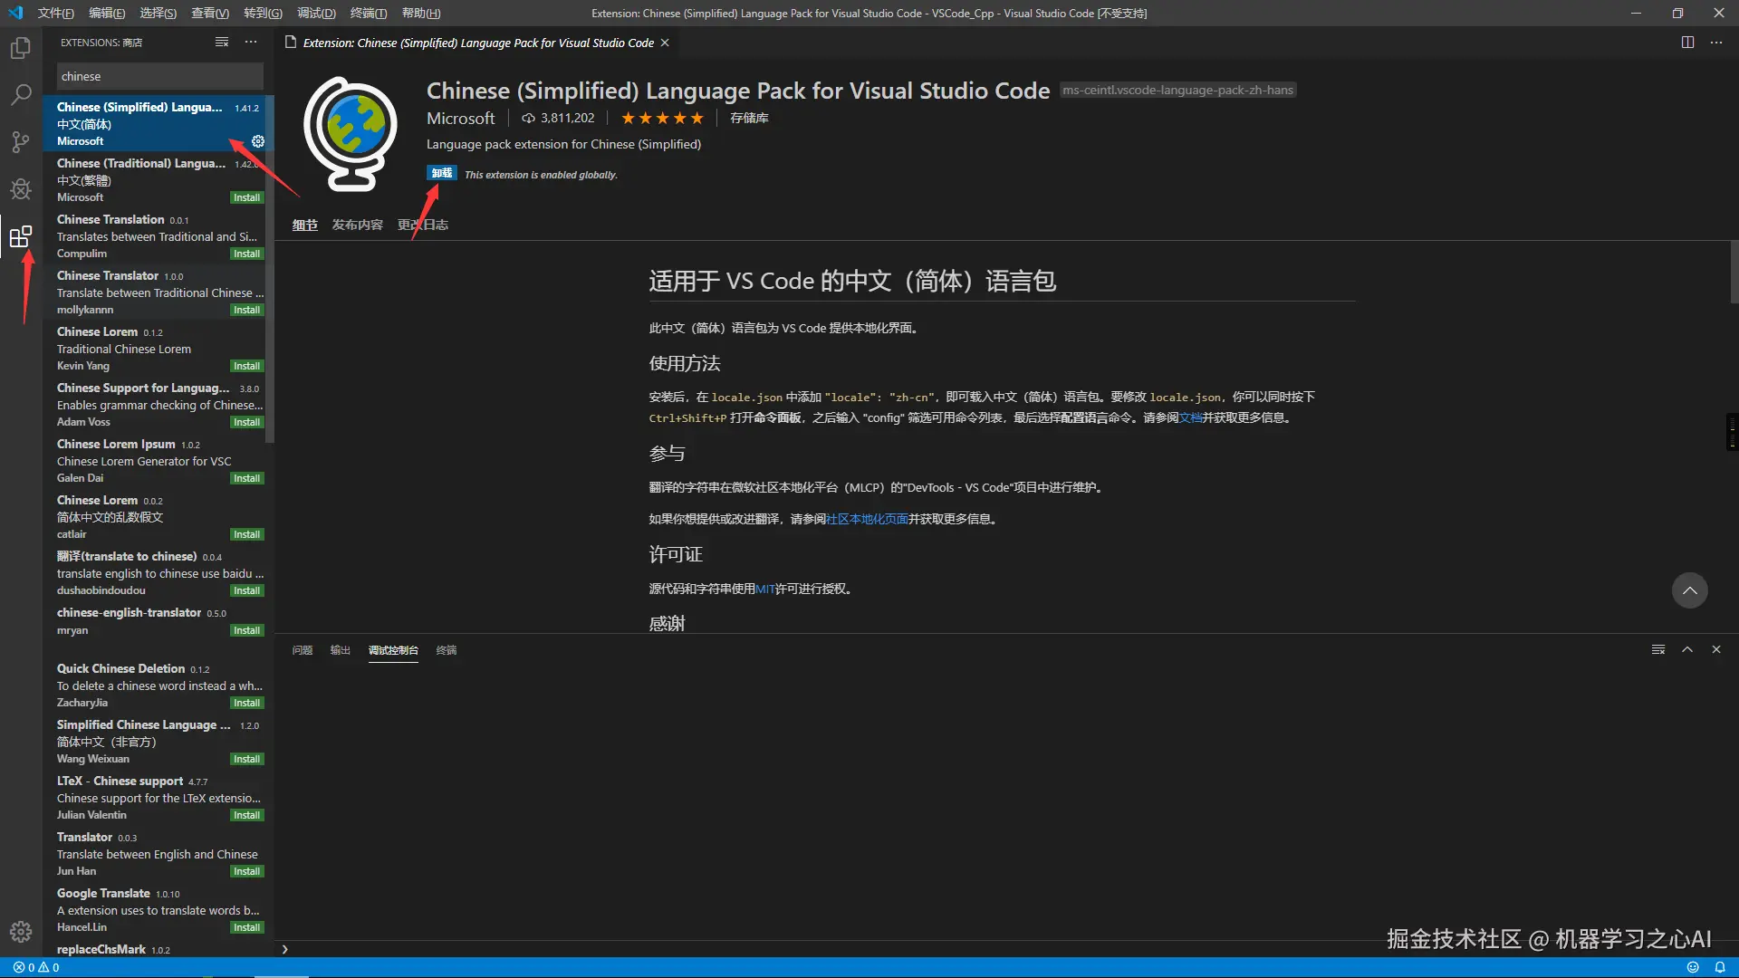Open the Debug view in activity bar
1739x978 pixels.
(x=20, y=189)
